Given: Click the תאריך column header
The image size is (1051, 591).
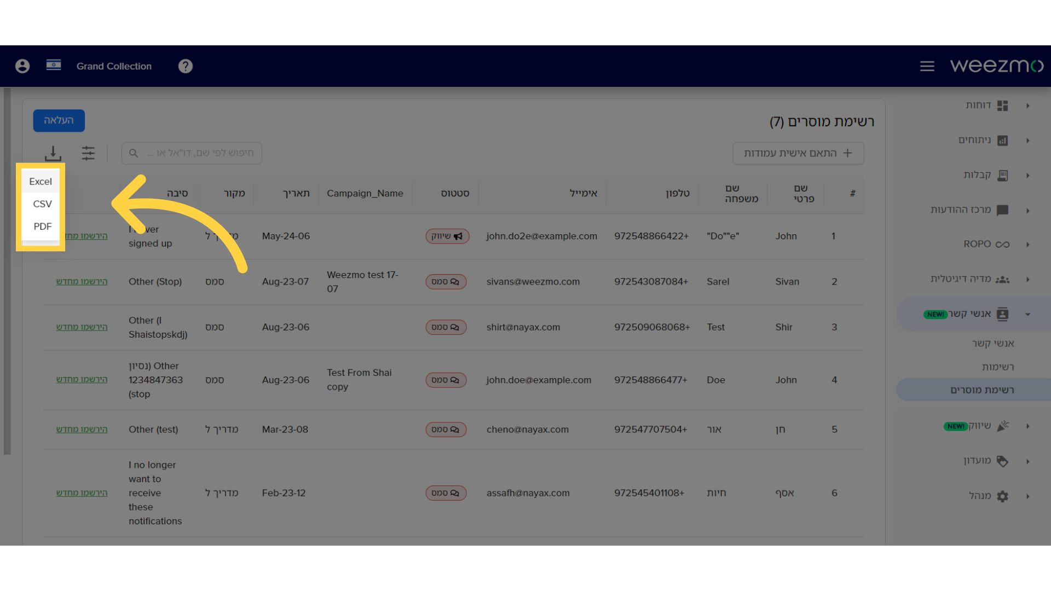Looking at the screenshot, I should [x=296, y=194].
